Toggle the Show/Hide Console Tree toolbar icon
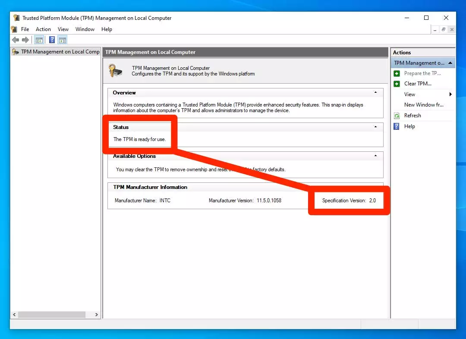The image size is (466, 339). (39, 40)
